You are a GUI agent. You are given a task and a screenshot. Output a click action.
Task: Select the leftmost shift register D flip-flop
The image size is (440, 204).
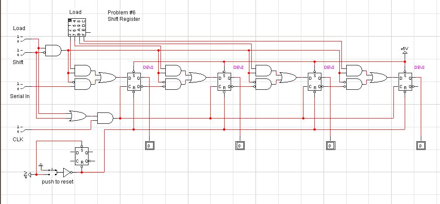pyautogui.click(x=133, y=82)
